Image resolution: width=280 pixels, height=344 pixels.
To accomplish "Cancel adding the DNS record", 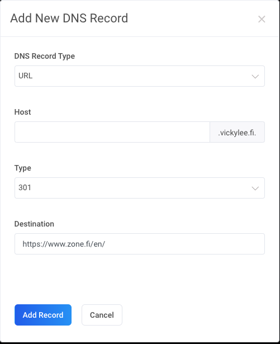I will click(102, 315).
